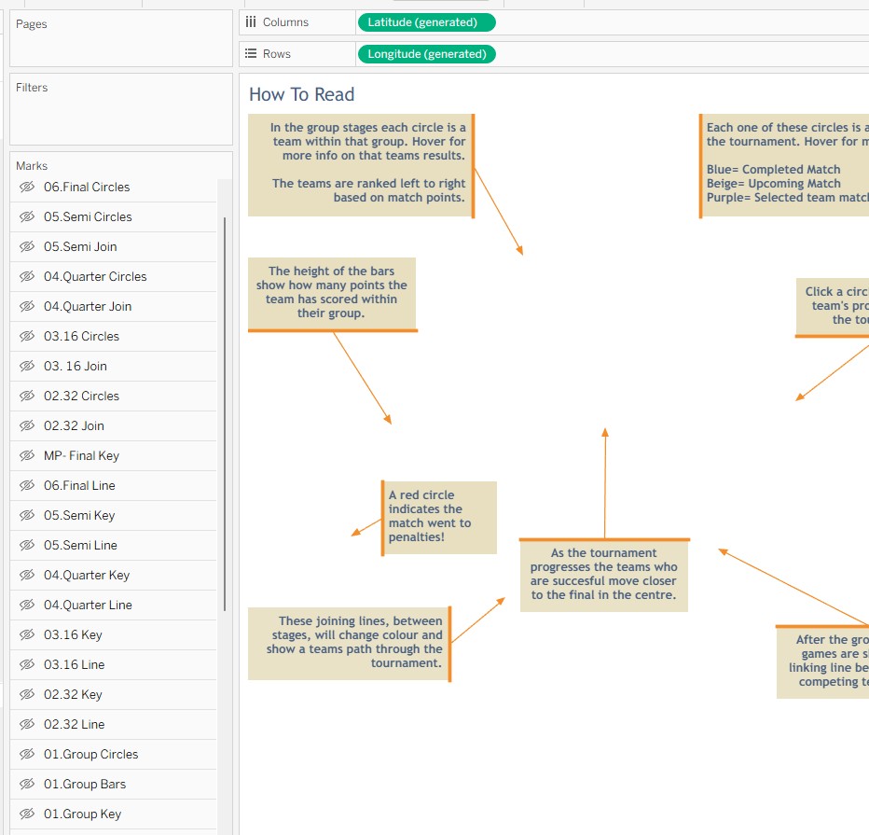Select the 04.Quarter Join layer name
This screenshot has width=869, height=835.
tap(88, 307)
